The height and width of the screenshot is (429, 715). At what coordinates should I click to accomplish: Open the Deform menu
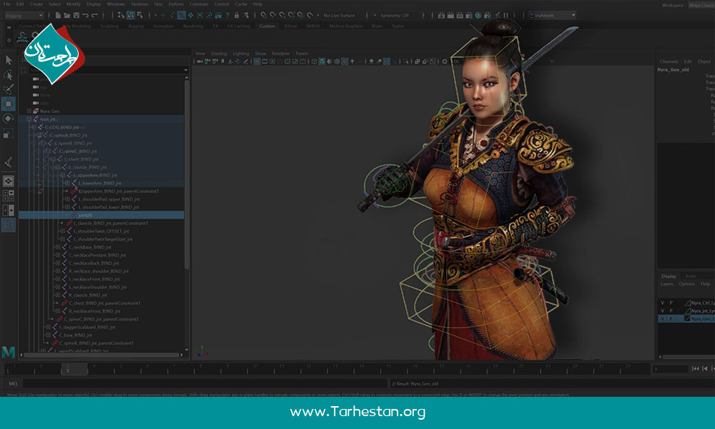pyautogui.click(x=176, y=4)
